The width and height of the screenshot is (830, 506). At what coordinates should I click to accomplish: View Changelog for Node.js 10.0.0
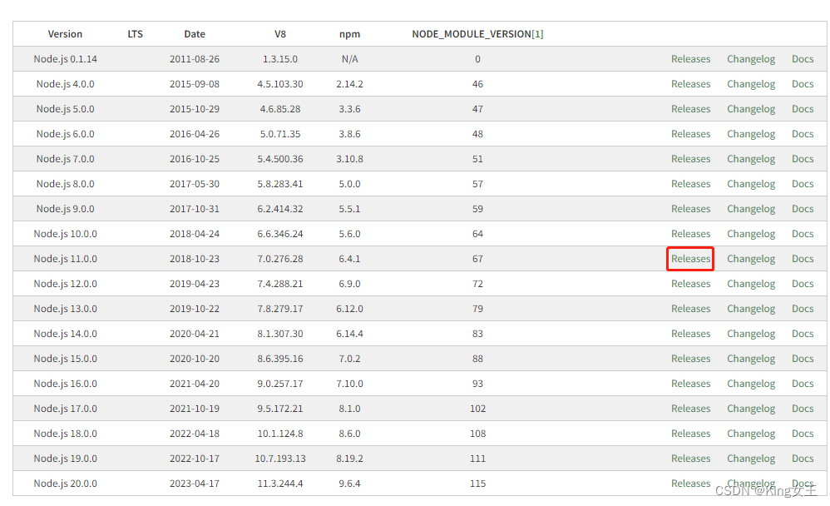(751, 233)
